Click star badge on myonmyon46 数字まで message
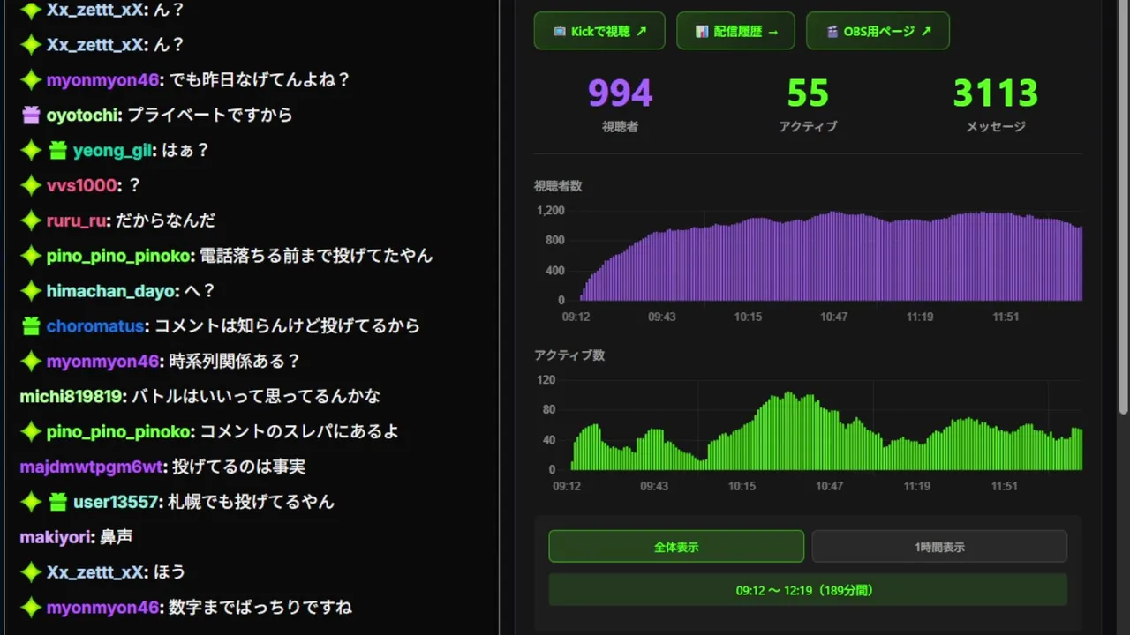 point(31,608)
